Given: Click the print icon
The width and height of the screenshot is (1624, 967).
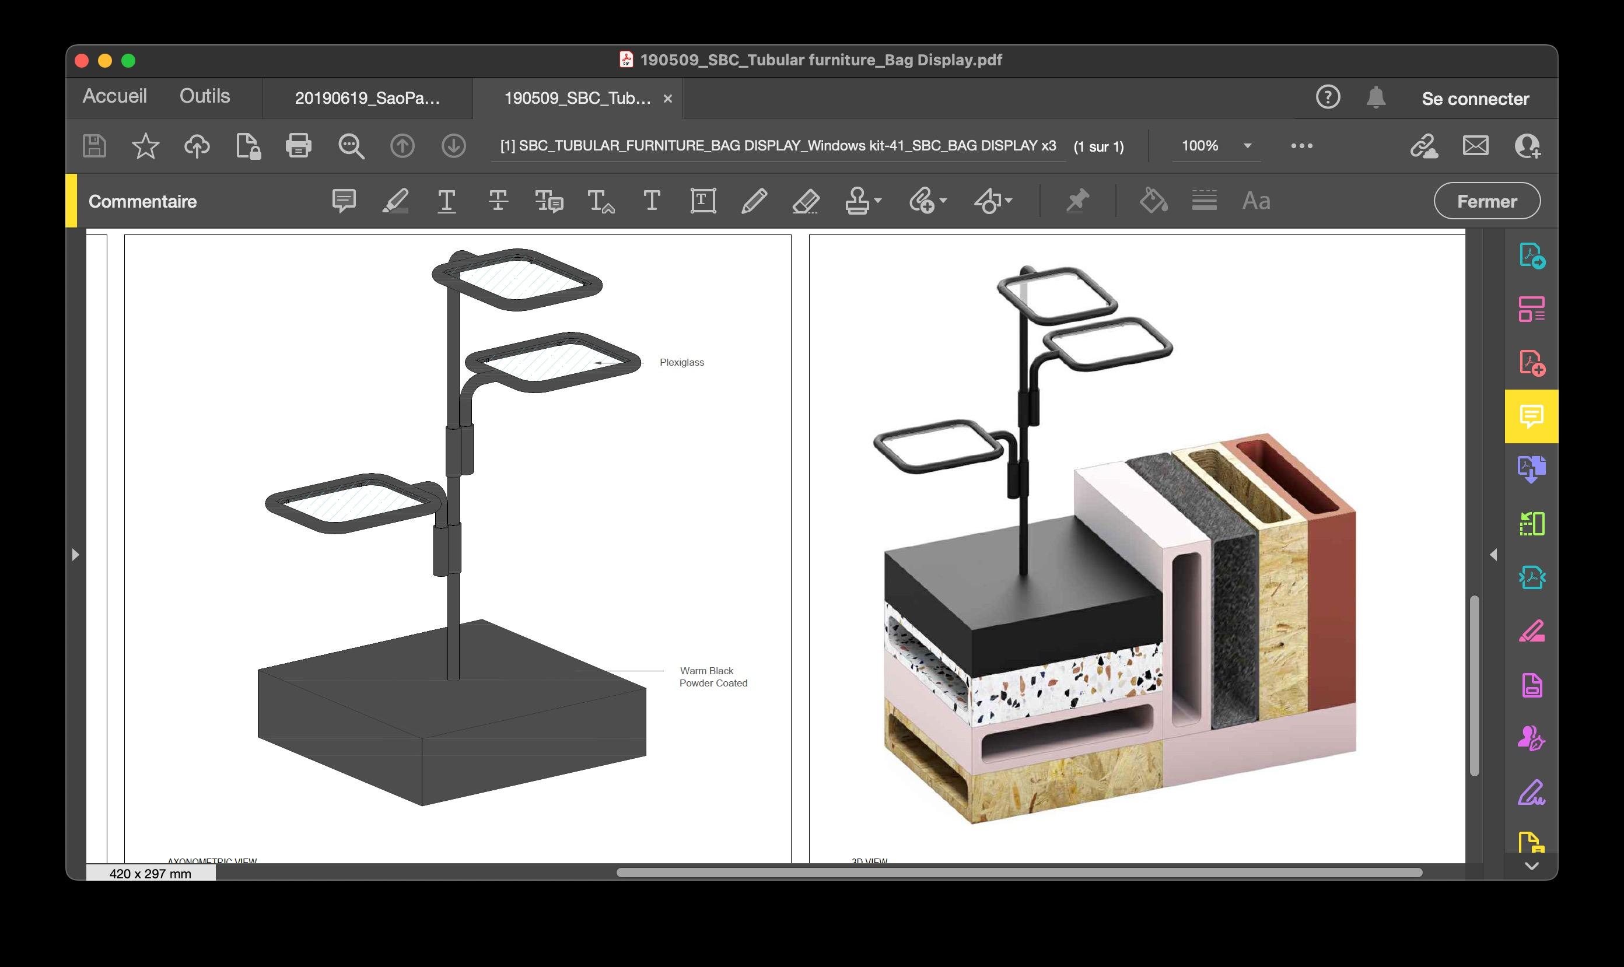Looking at the screenshot, I should [299, 145].
